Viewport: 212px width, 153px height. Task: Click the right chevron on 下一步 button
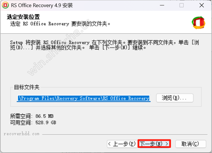pos(167,144)
